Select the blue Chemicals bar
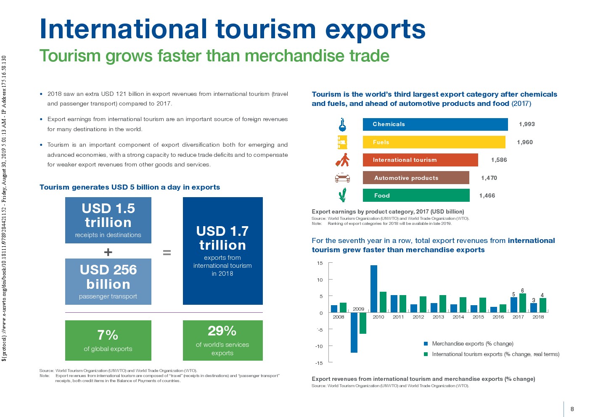This screenshot has height=417, width=590. point(435,124)
